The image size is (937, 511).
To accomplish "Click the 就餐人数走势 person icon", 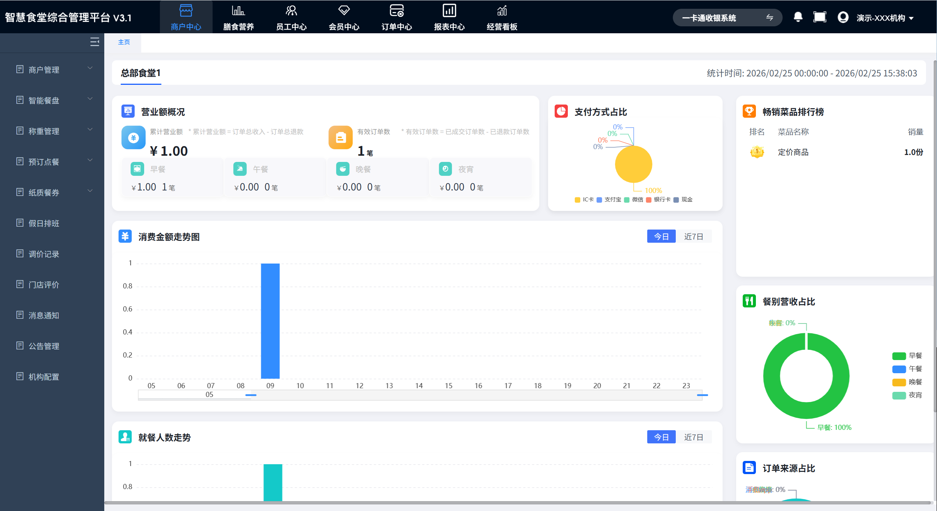I will click(x=125, y=437).
